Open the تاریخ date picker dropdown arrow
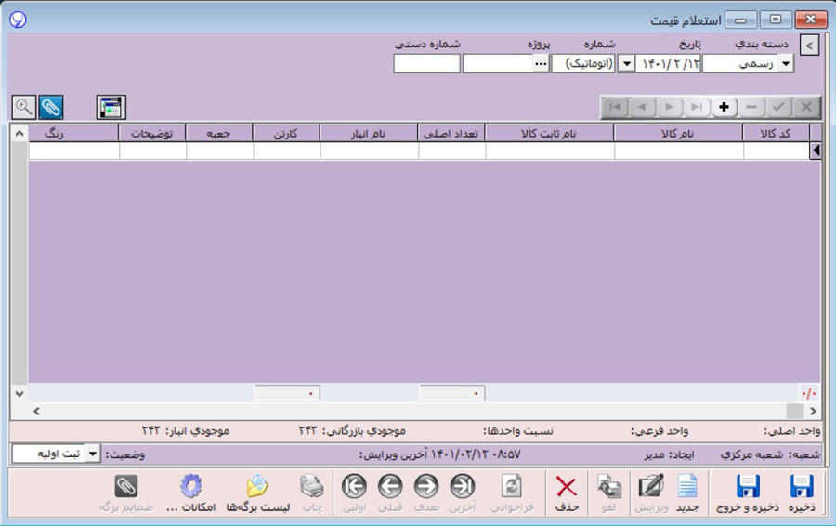Image resolution: width=836 pixels, height=526 pixels. pyautogui.click(x=626, y=64)
